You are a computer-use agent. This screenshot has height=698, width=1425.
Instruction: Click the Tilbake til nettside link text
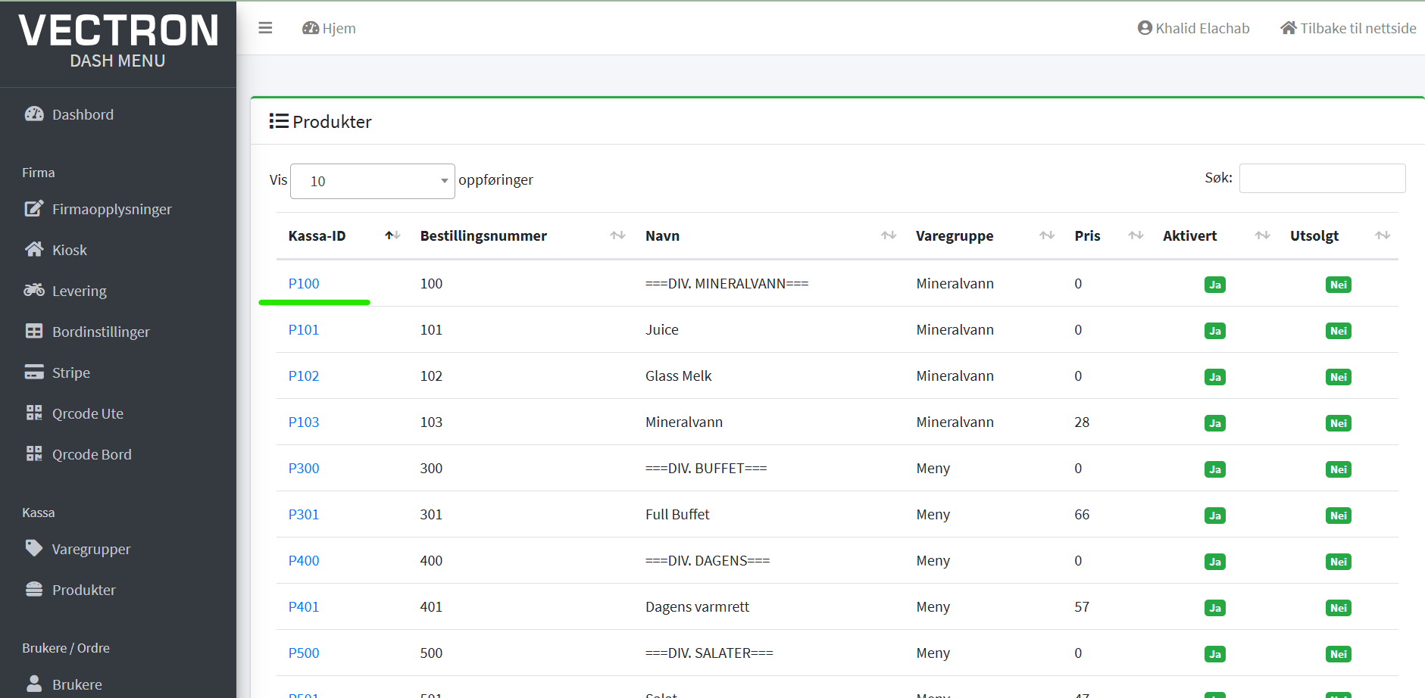tap(1358, 28)
